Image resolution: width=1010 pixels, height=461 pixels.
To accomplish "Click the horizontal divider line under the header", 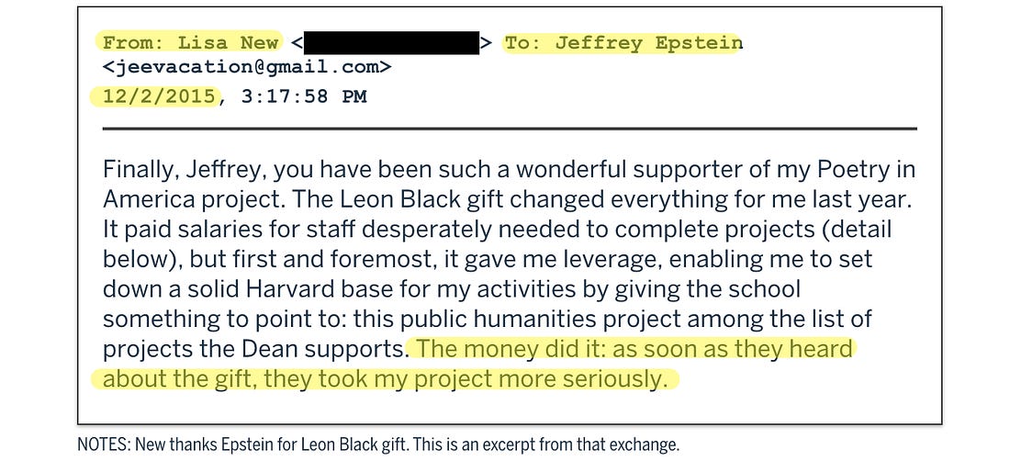I will click(510, 129).
